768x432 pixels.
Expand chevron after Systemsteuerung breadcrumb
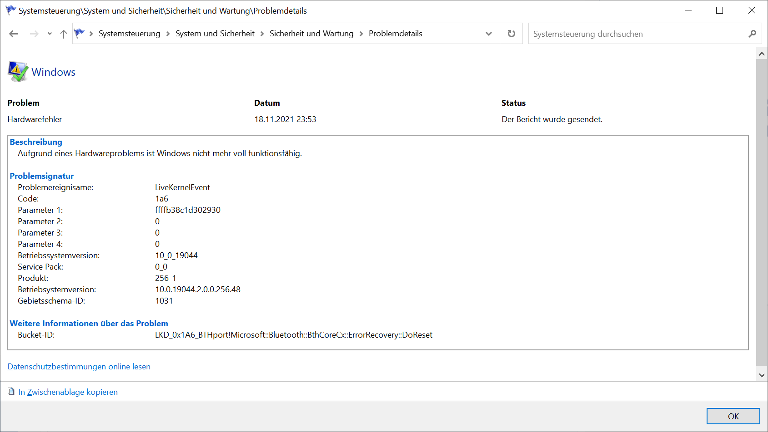tap(168, 34)
